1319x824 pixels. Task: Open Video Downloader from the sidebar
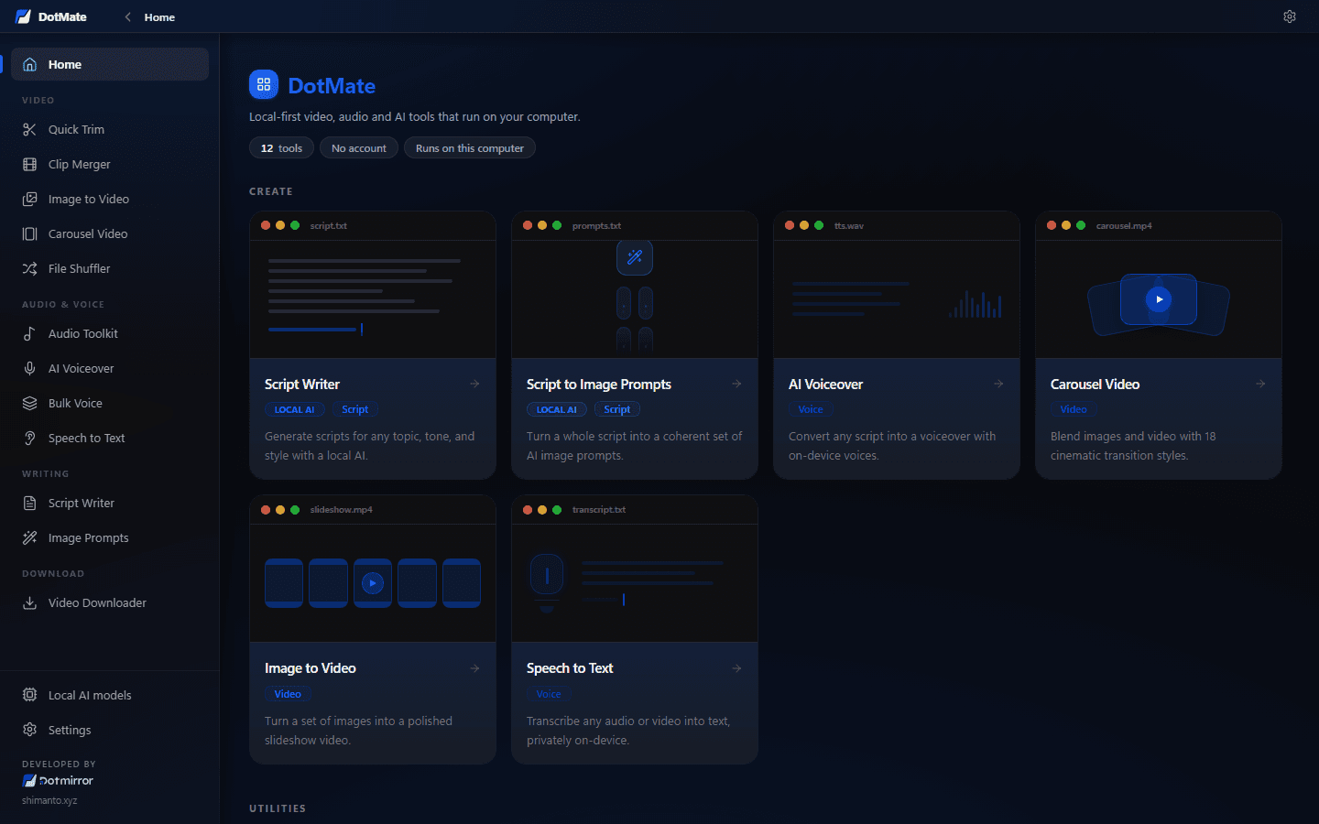point(110,602)
